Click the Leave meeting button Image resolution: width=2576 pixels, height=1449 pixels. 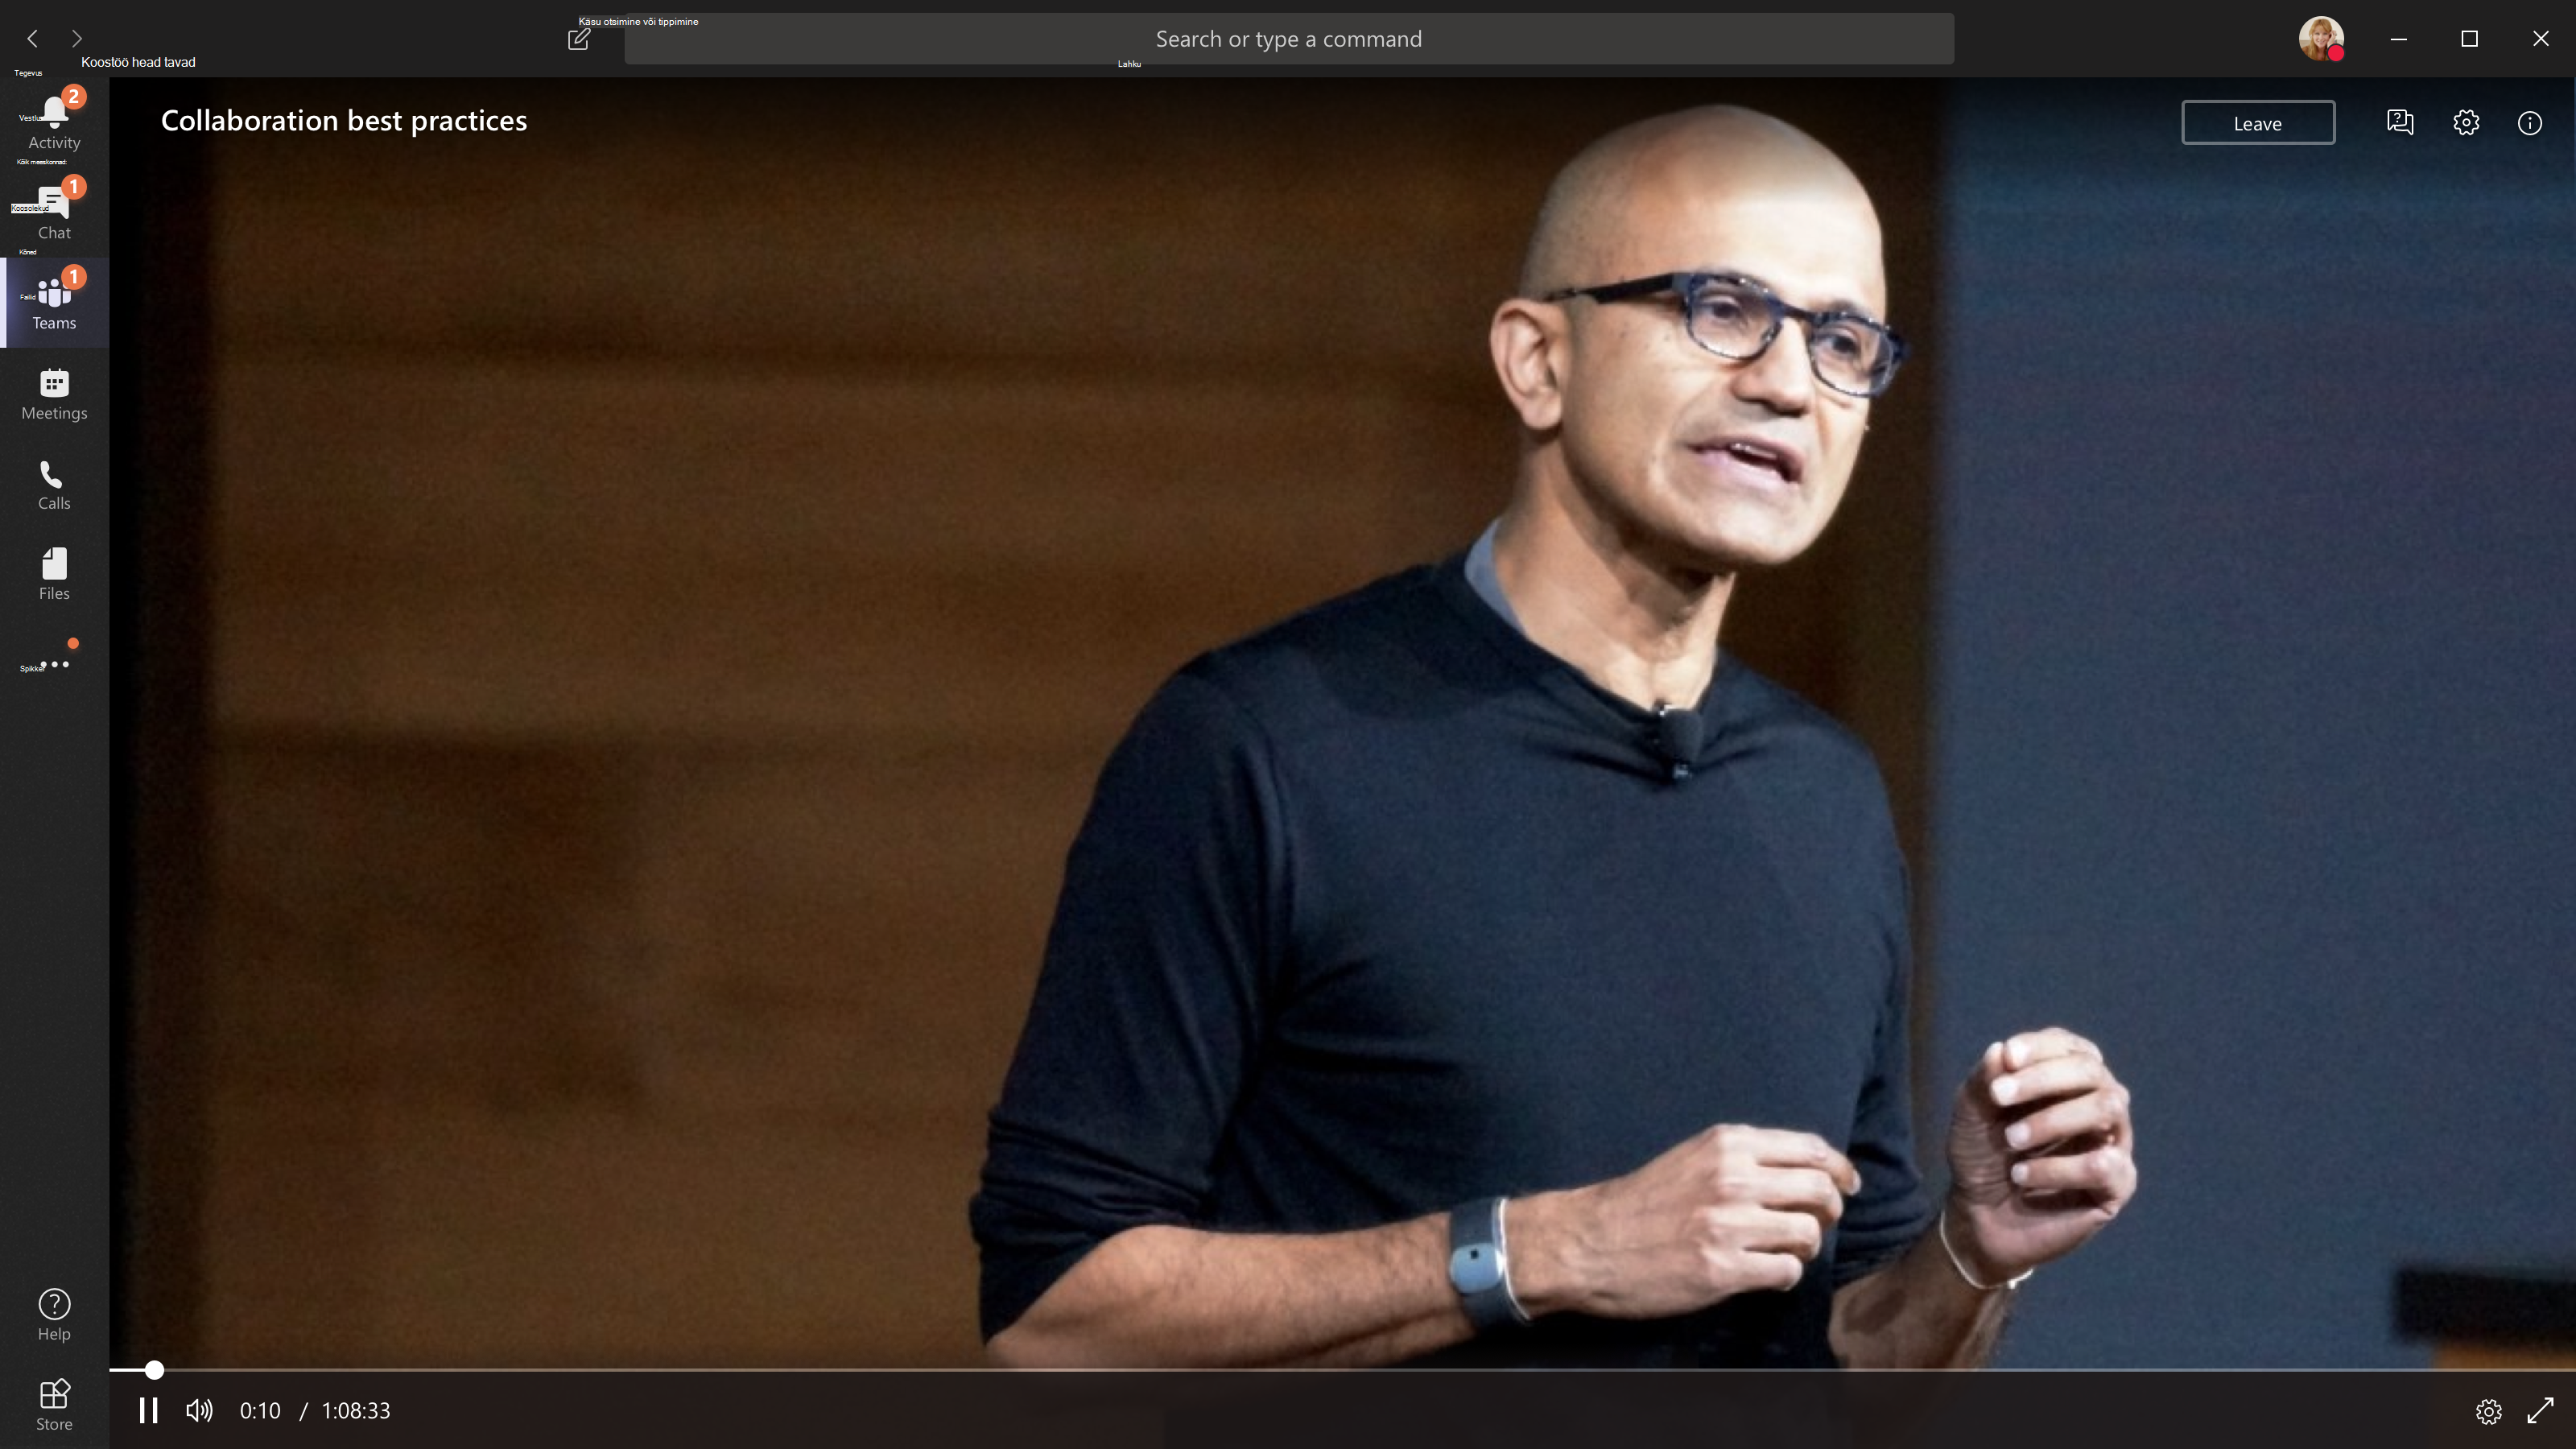(2256, 122)
